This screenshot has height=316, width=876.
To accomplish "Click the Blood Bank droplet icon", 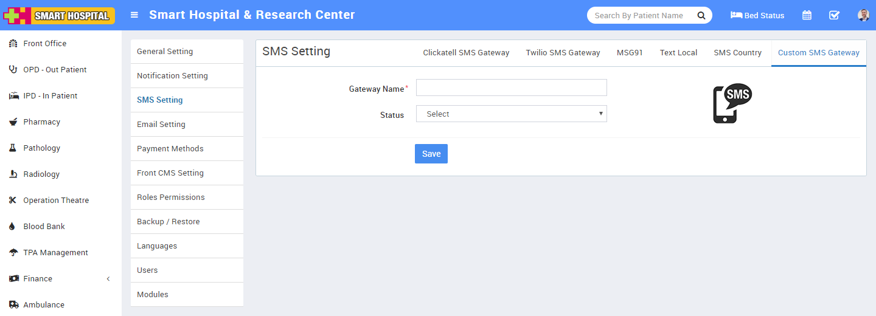I will (x=13, y=227).
